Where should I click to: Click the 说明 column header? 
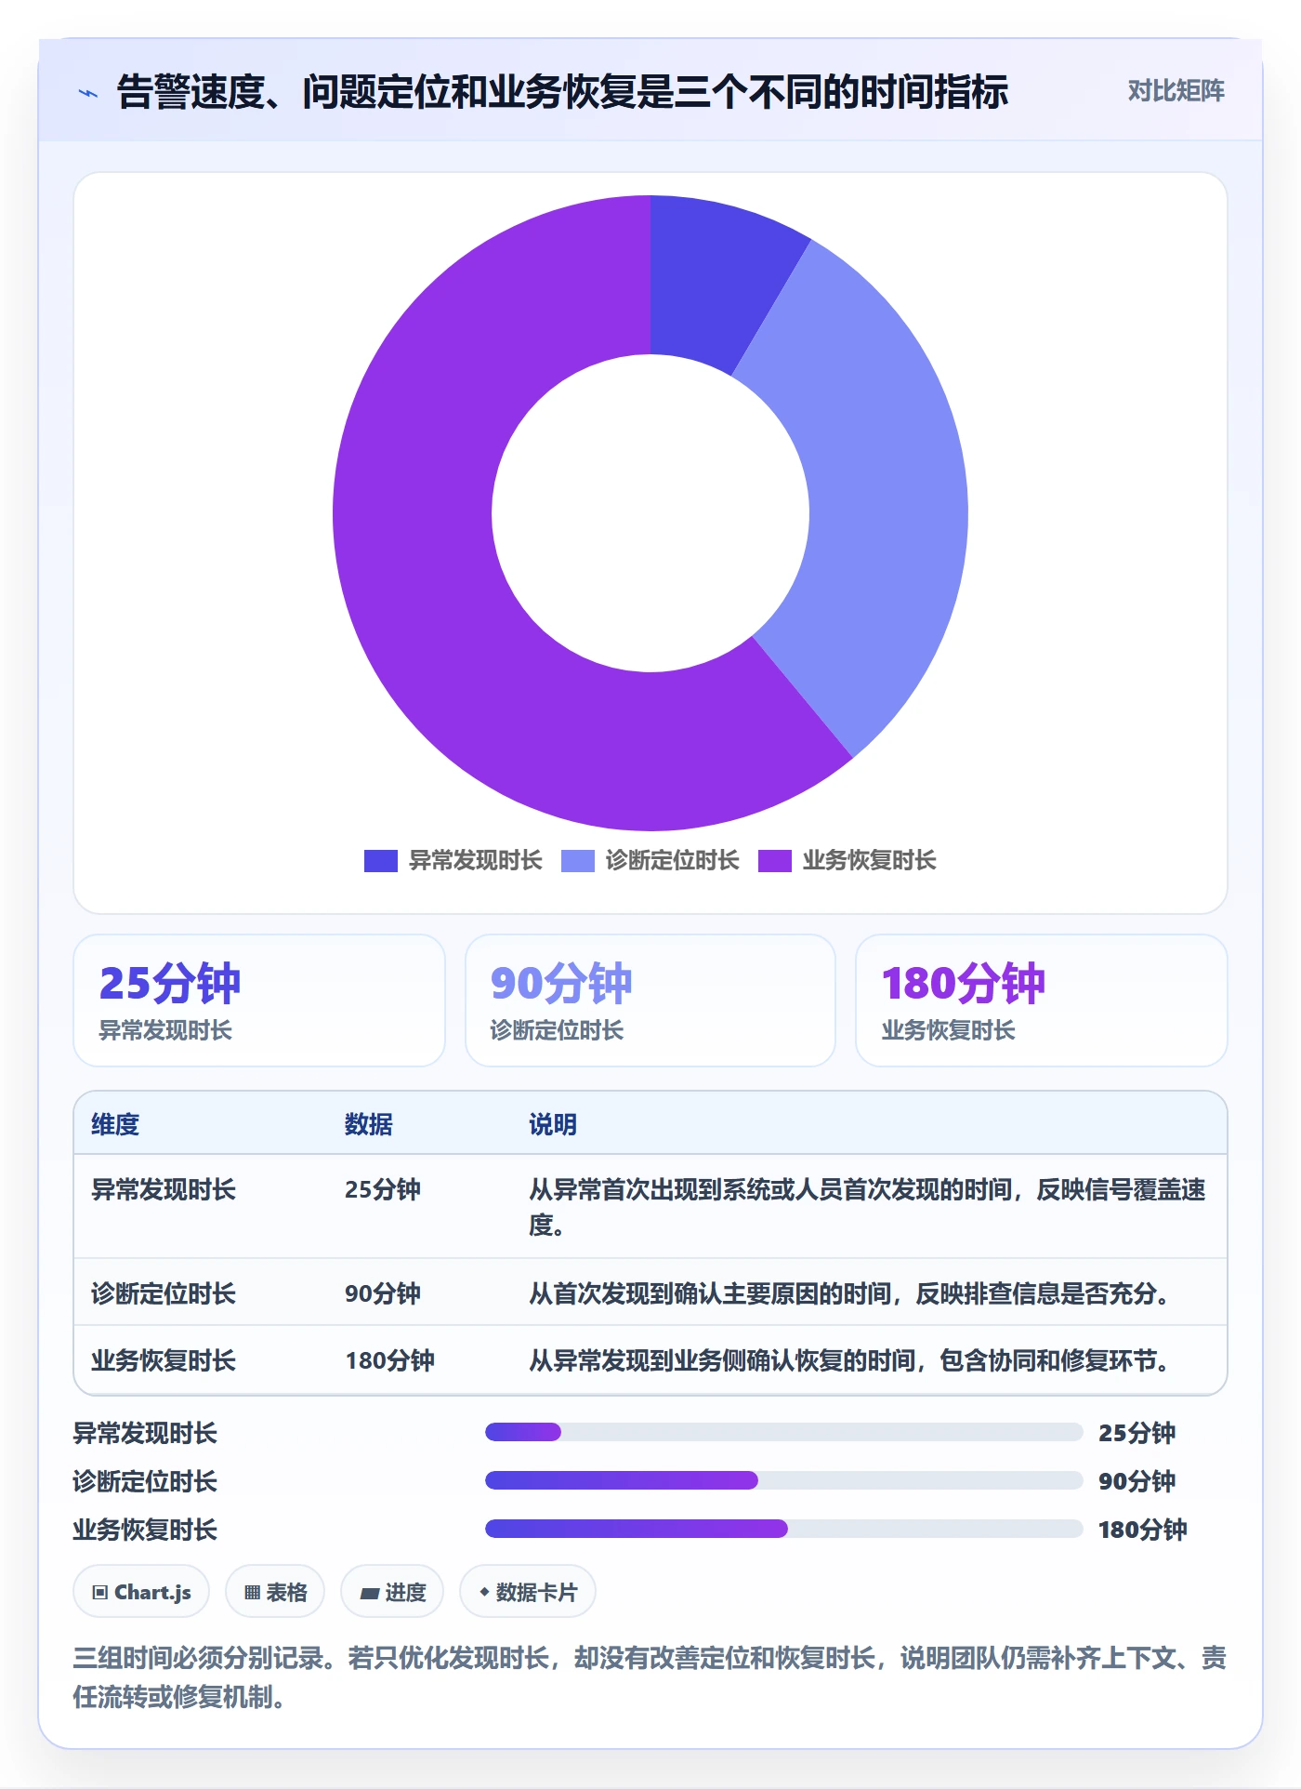553,1124
